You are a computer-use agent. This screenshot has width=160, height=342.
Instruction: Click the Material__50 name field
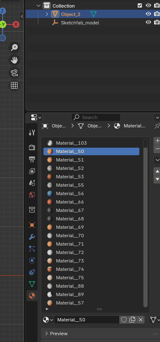coord(87,320)
